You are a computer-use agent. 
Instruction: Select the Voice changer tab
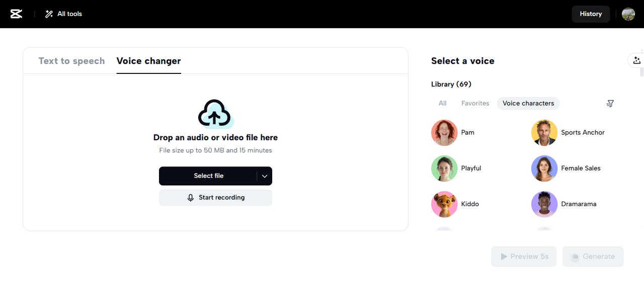click(148, 61)
